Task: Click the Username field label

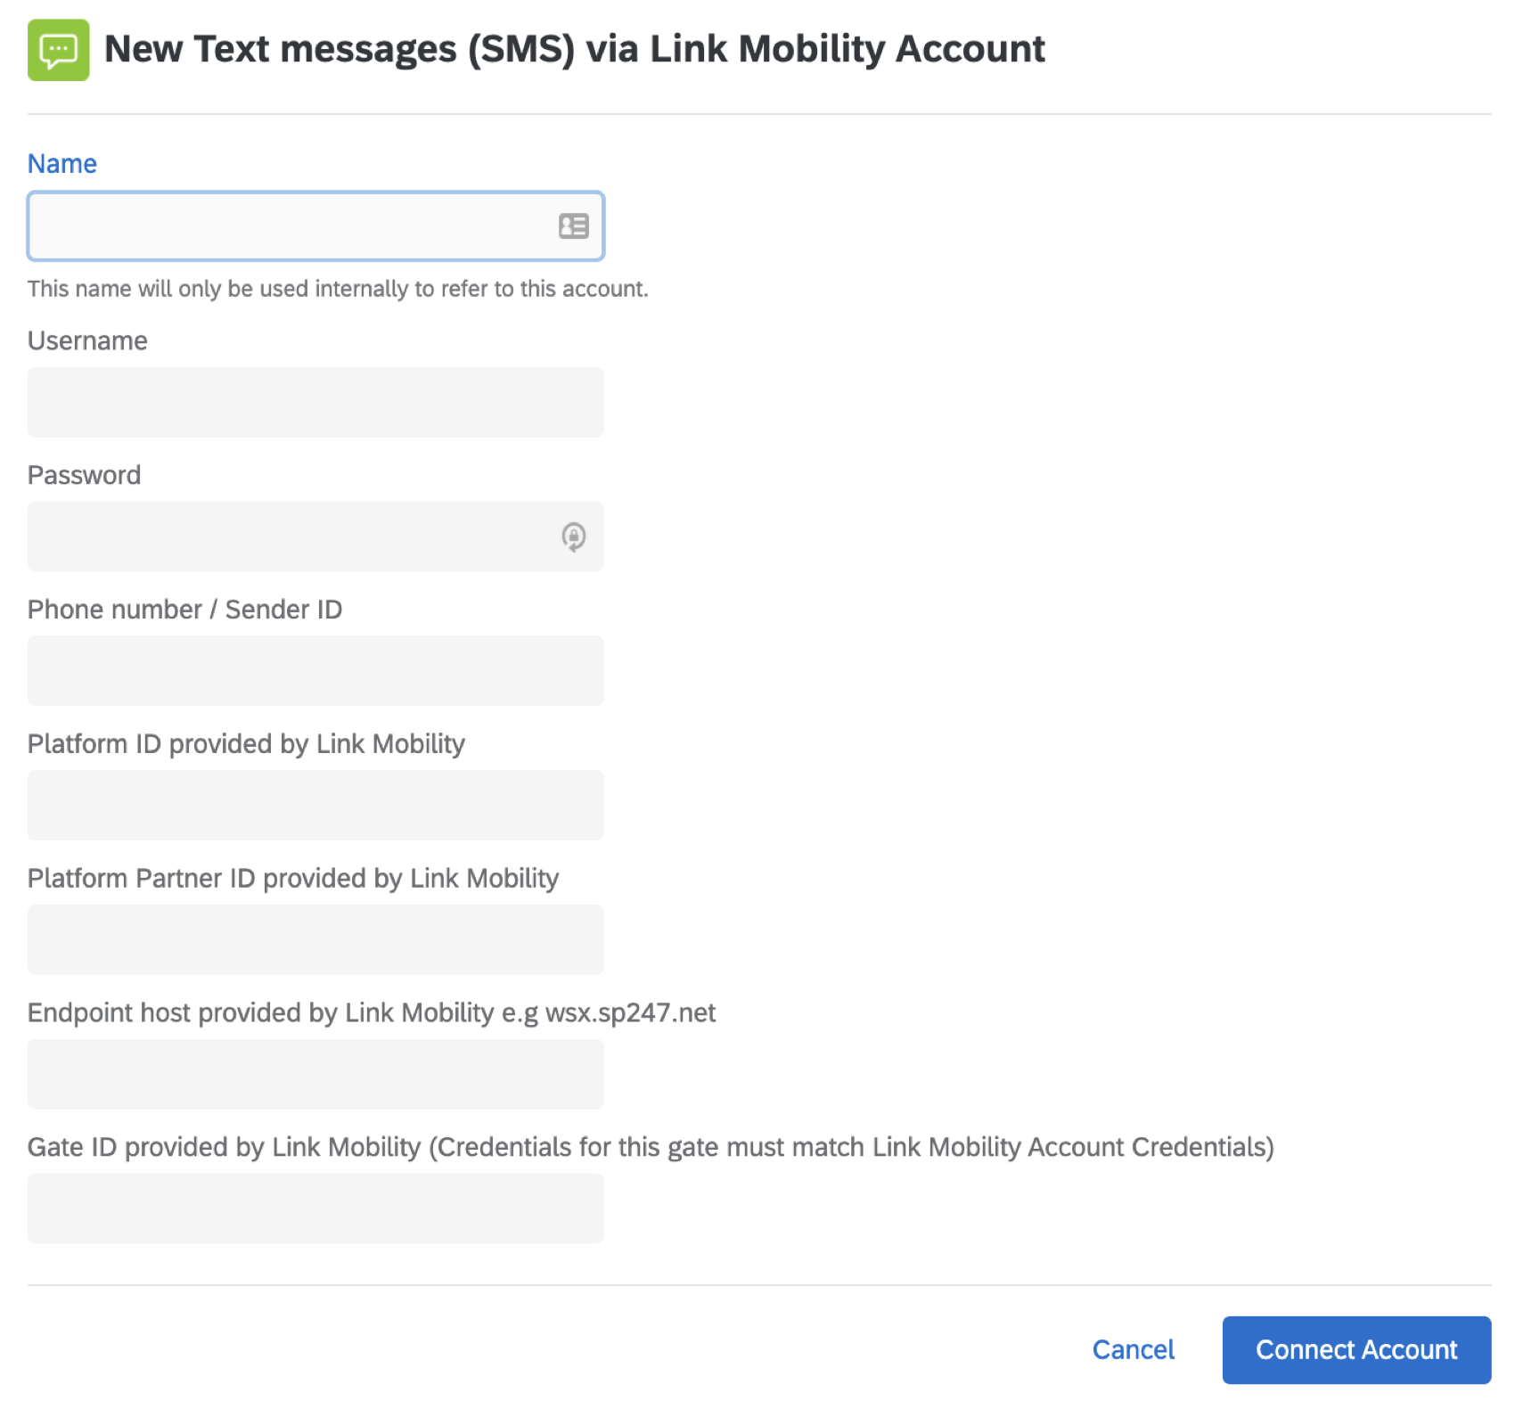Action: pos(86,340)
